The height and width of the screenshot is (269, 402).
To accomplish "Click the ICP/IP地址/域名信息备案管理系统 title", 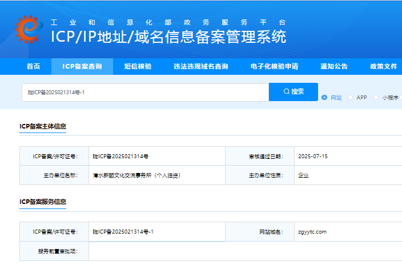I will (x=168, y=37).
